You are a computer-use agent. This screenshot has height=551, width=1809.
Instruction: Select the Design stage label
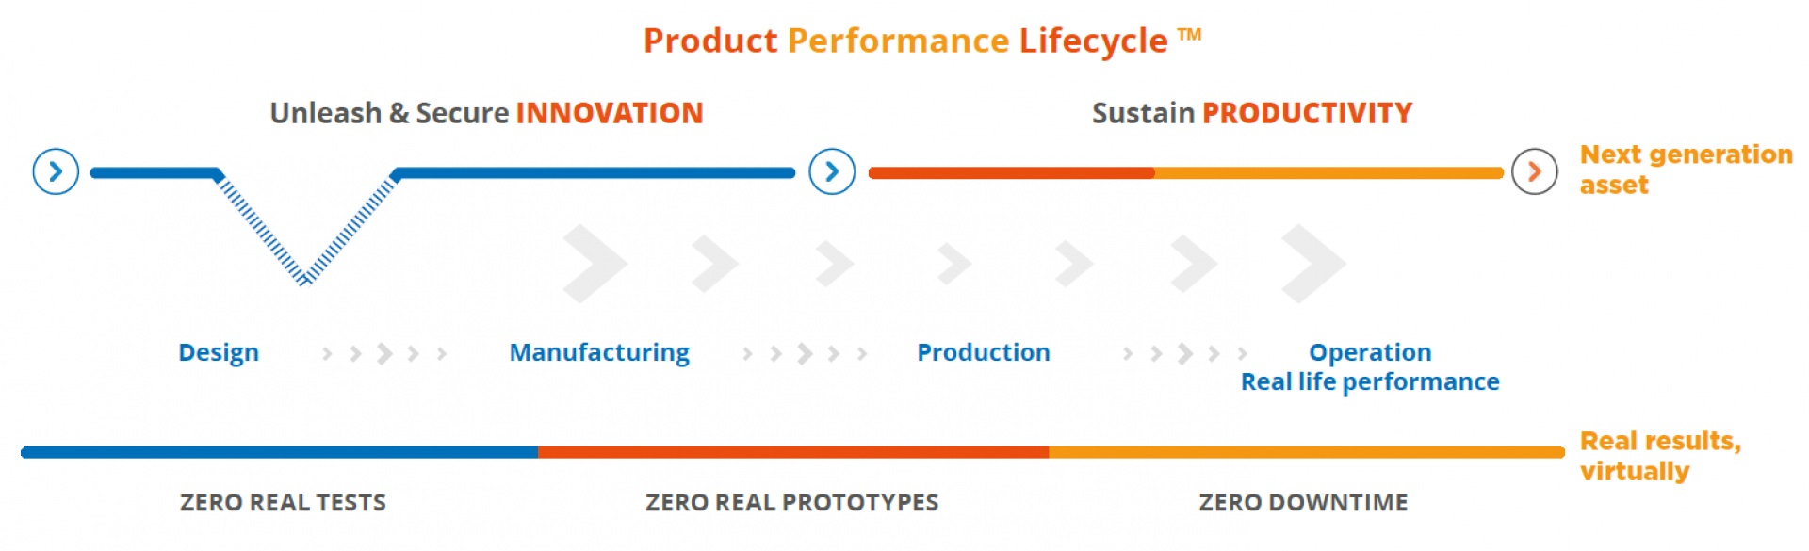click(x=219, y=353)
